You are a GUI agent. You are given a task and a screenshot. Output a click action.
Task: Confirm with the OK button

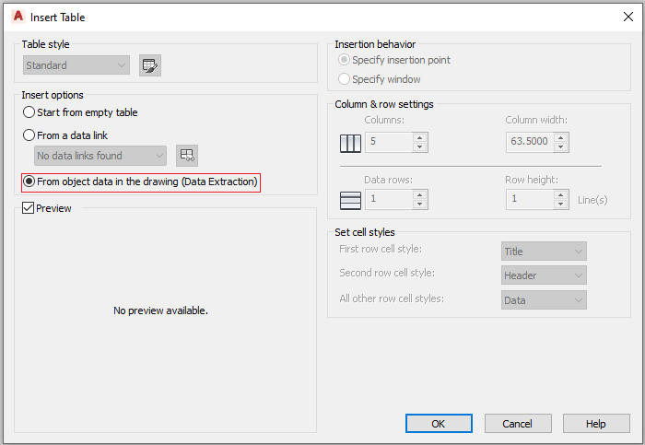coord(439,424)
